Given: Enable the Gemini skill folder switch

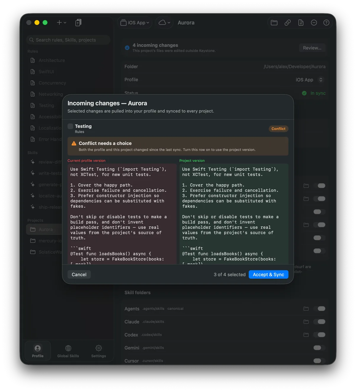Looking at the screenshot, I should coord(320,348).
